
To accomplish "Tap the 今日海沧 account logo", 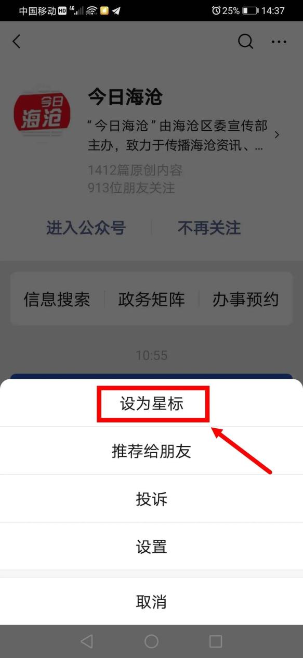I will point(42,117).
